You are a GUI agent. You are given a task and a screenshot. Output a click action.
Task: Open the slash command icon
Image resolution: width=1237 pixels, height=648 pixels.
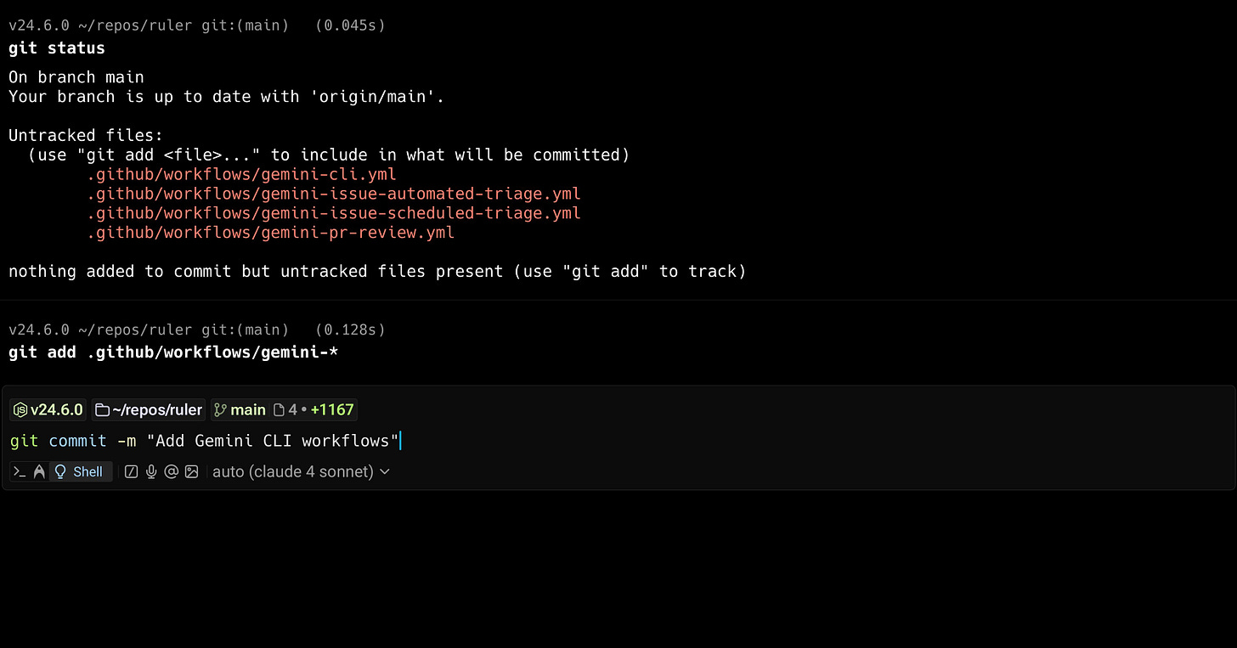coord(130,471)
